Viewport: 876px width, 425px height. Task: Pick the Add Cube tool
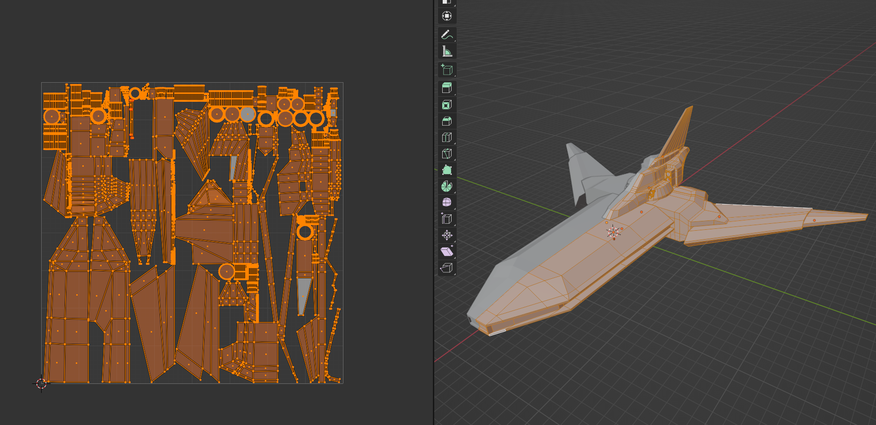click(447, 70)
